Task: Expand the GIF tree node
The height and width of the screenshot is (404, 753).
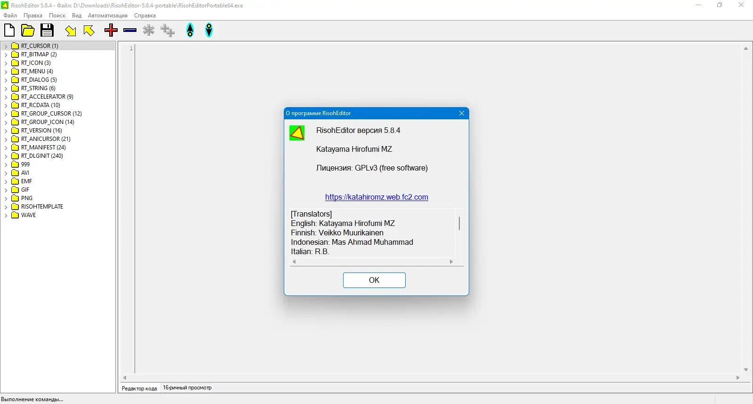Action: (6, 190)
